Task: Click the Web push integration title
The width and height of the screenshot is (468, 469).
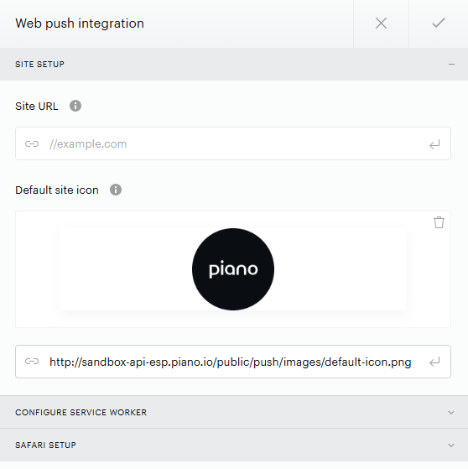Action: pos(80,23)
